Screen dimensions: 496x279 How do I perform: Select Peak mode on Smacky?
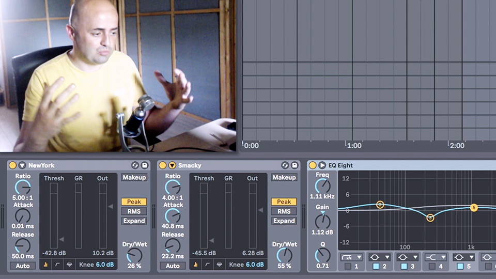(284, 202)
